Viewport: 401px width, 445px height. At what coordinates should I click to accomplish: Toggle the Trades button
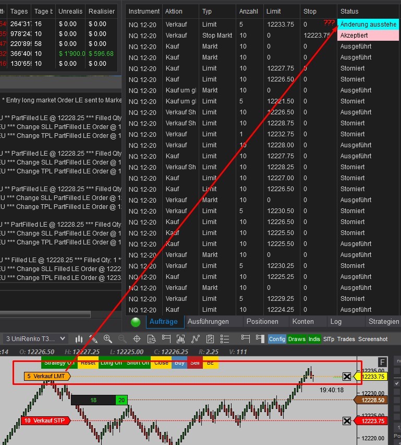[x=346, y=339]
